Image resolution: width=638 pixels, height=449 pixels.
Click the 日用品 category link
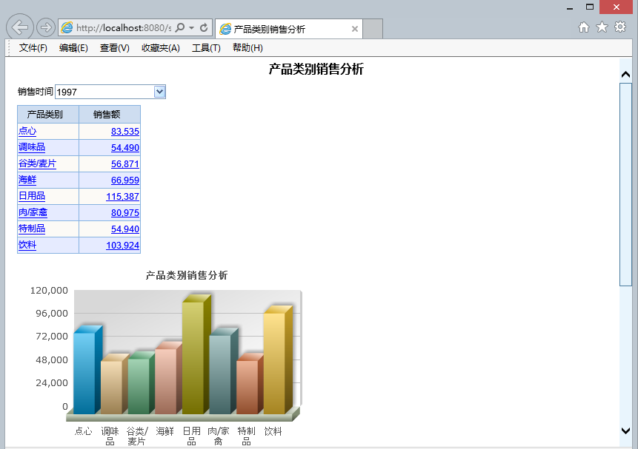click(32, 196)
